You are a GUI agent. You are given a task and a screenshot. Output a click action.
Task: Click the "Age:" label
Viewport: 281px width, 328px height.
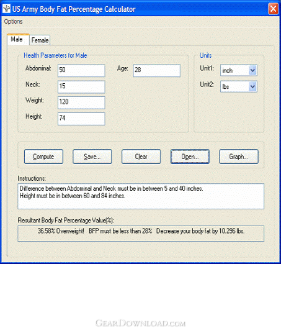[x=122, y=68]
